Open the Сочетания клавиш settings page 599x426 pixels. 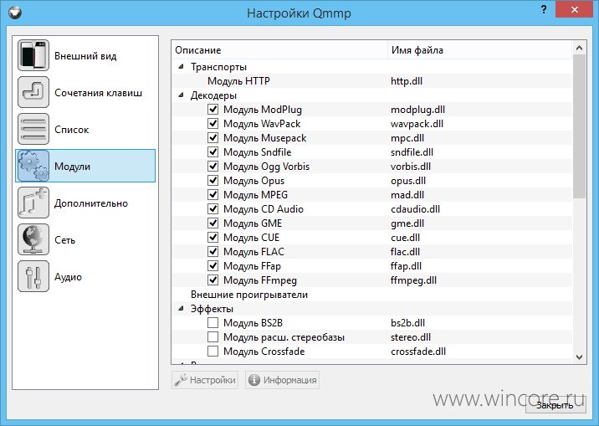coord(85,92)
